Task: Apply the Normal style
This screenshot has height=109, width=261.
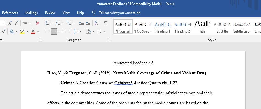Action: point(123,26)
